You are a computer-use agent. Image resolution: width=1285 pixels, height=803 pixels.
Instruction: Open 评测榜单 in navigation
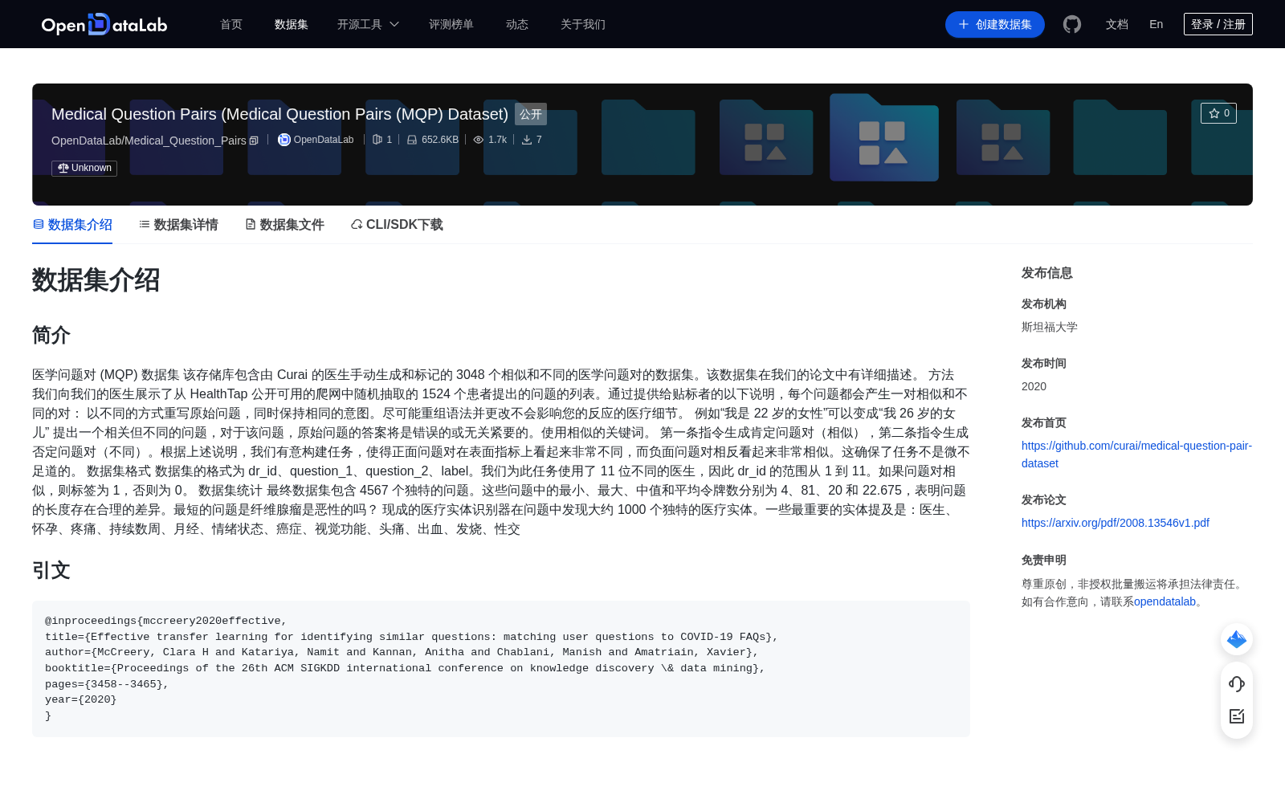click(451, 24)
